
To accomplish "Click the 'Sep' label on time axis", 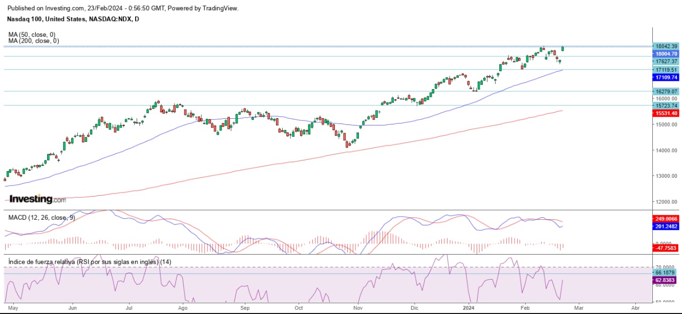I will click(245, 309).
